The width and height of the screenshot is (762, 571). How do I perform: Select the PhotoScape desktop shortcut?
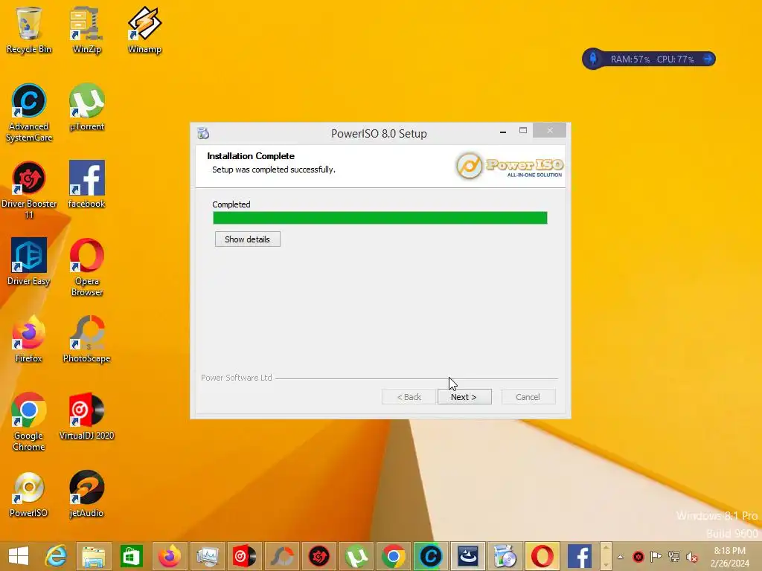point(86,339)
